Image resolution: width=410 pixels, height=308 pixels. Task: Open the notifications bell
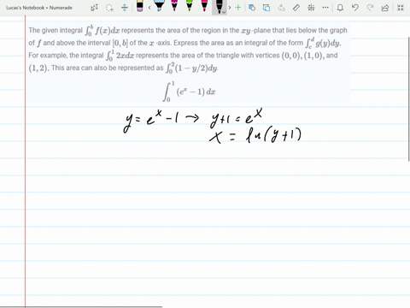coord(340,8)
